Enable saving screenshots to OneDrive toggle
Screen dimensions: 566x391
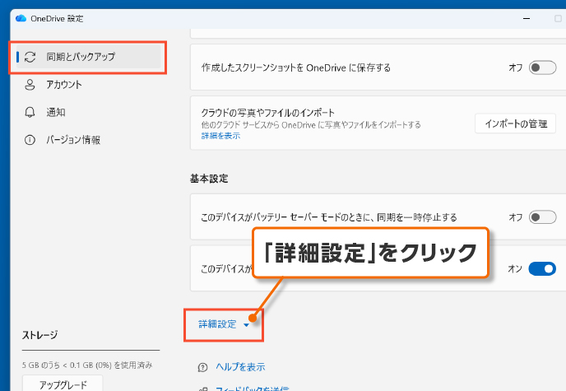click(542, 67)
